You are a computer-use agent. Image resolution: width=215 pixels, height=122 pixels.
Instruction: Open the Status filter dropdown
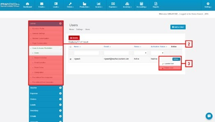[x=140, y=53]
